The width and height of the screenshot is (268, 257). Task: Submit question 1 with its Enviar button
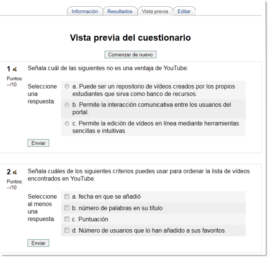[x=38, y=143]
